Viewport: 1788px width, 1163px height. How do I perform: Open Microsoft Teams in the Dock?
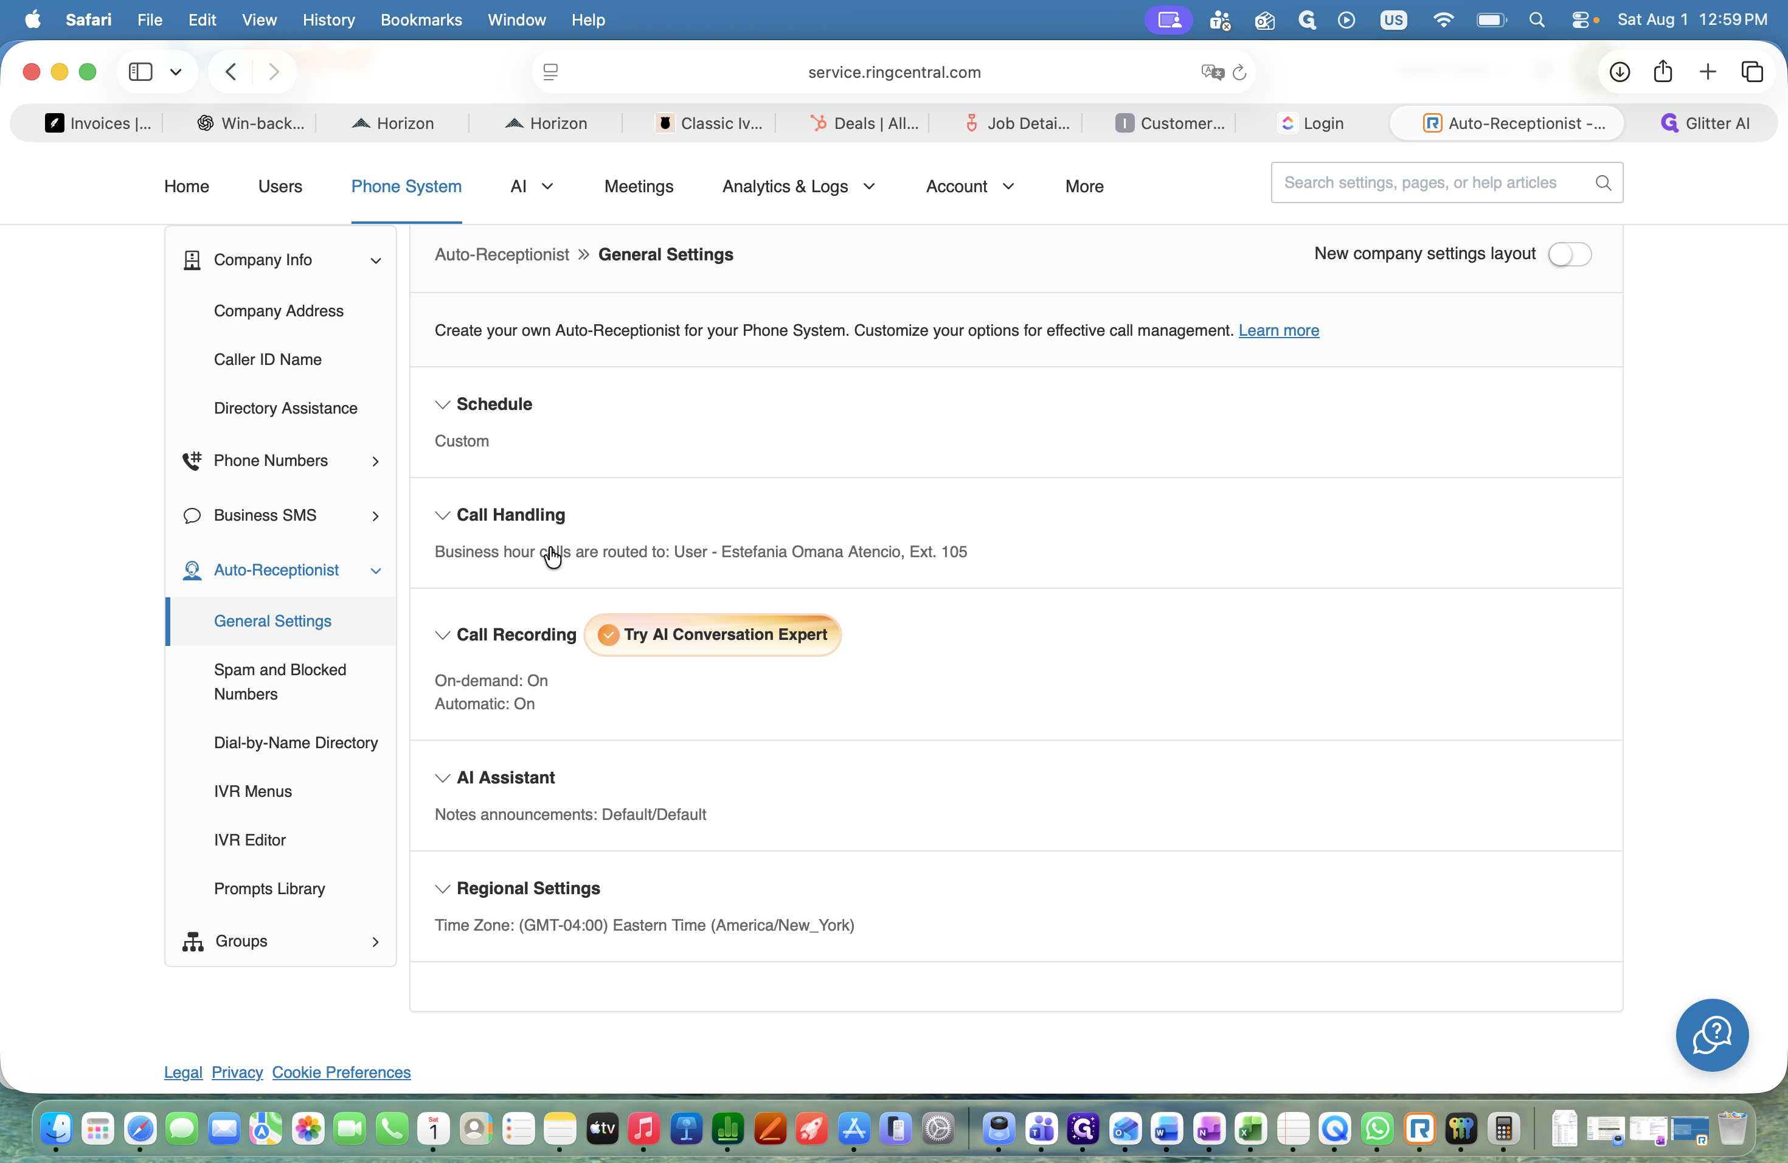(1041, 1128)
